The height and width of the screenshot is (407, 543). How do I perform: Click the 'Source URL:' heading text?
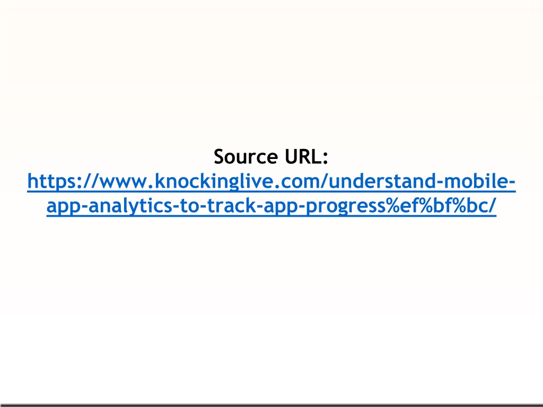pyautogui.click(x=271, y=156)
